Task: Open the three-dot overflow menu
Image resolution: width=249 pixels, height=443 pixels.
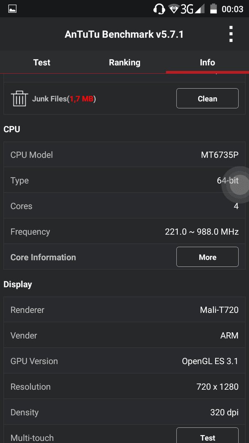Action: (x=231, y=34)
